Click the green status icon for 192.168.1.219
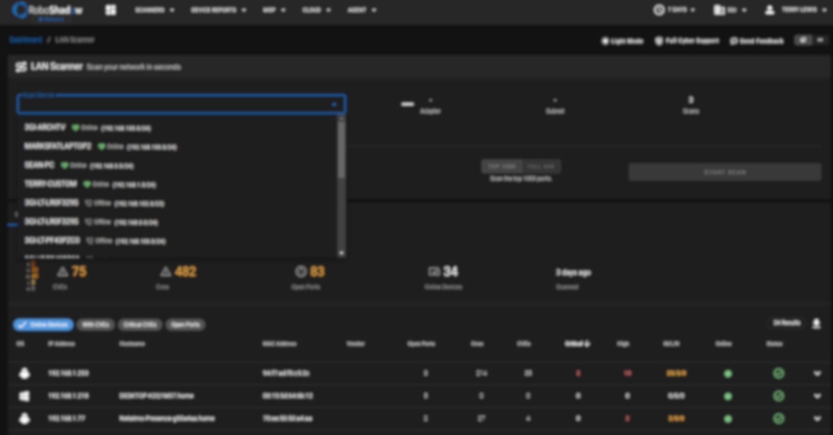The height and width of the screenshot is (435, 833). point(778,396)
